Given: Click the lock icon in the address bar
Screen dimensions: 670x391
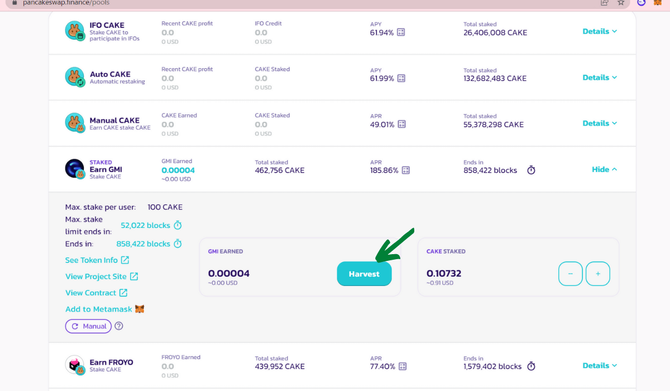Looking at the screenshot, I should pos(15,3).
